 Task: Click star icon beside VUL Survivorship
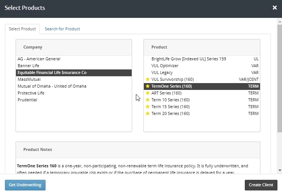(148, 79)
